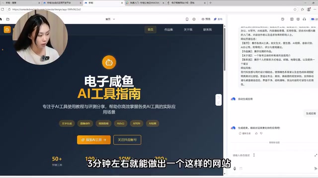Select the last category tag after AI写作

153,124
